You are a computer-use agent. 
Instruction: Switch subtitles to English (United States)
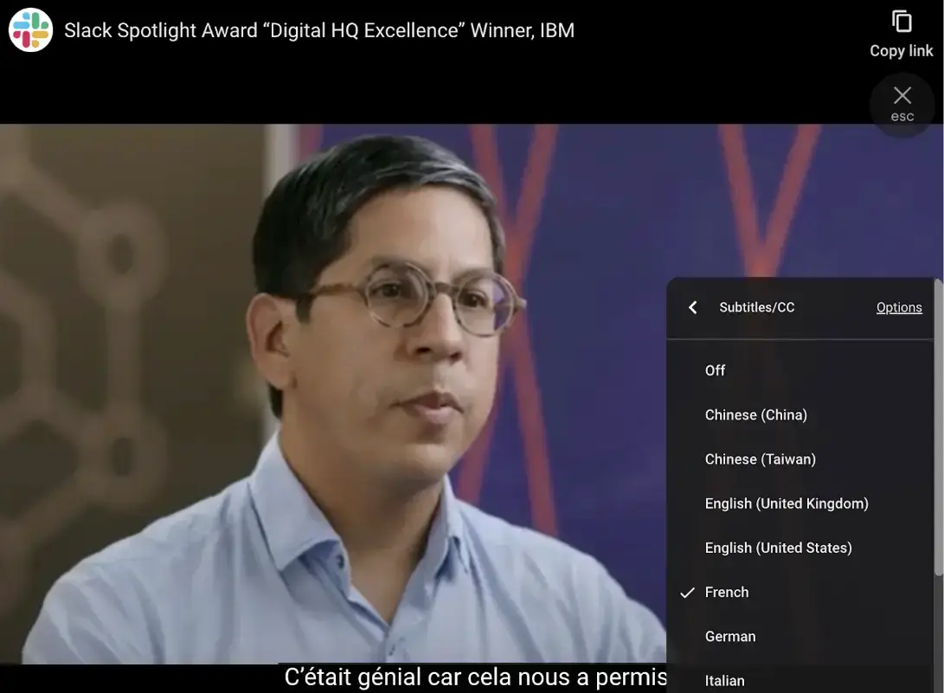tap(778, 548)
